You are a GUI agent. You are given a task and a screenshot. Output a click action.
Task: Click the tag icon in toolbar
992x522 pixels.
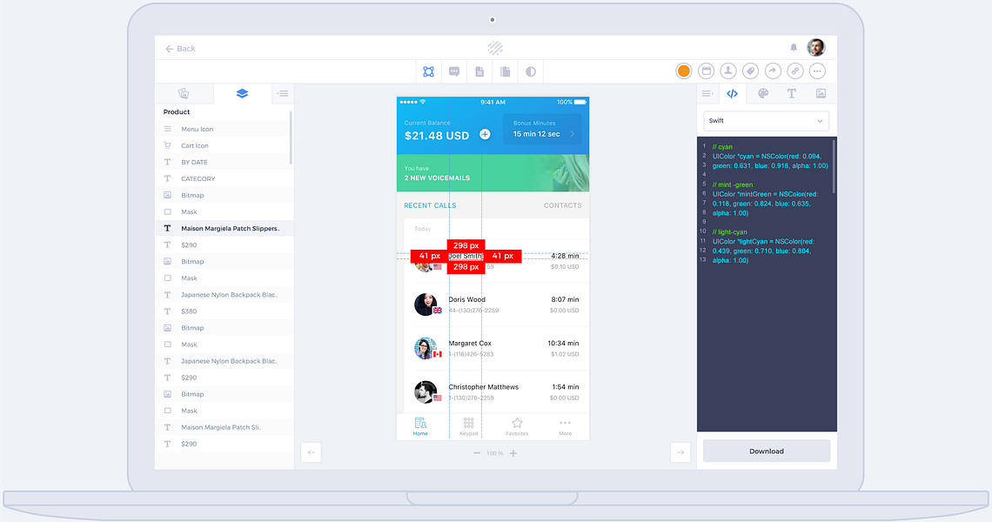click(x=750, y=70)
